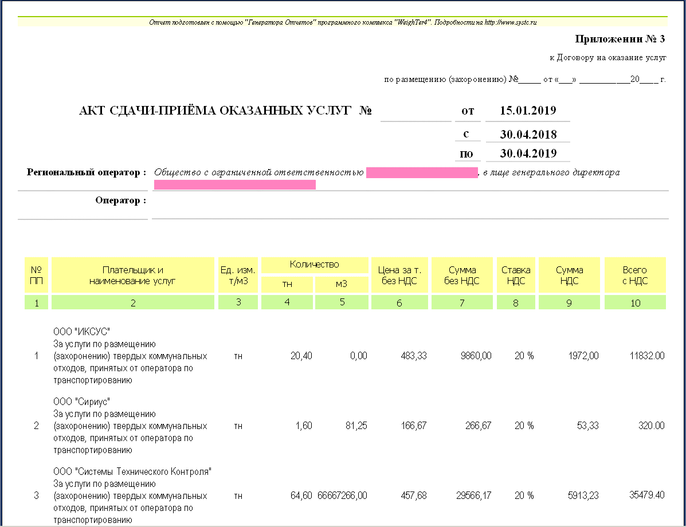Click the "Плательщик и наименование услуг" column header
Image resolution: width=686 pixels, height=527 pixels.
coord(133,275)
